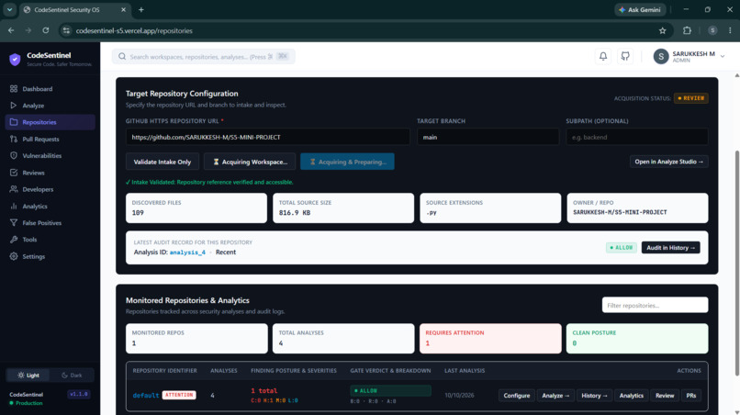Click the default repository link
740x415 pixels.
145,395
